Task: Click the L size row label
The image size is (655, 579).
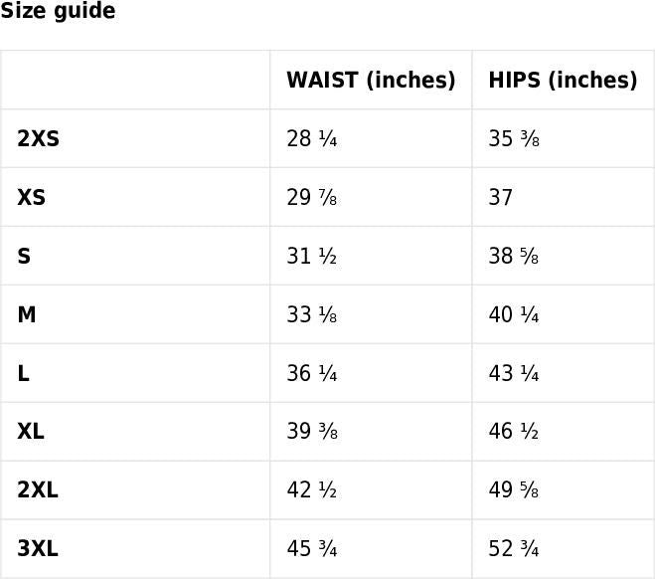Action: coord(23,374)
